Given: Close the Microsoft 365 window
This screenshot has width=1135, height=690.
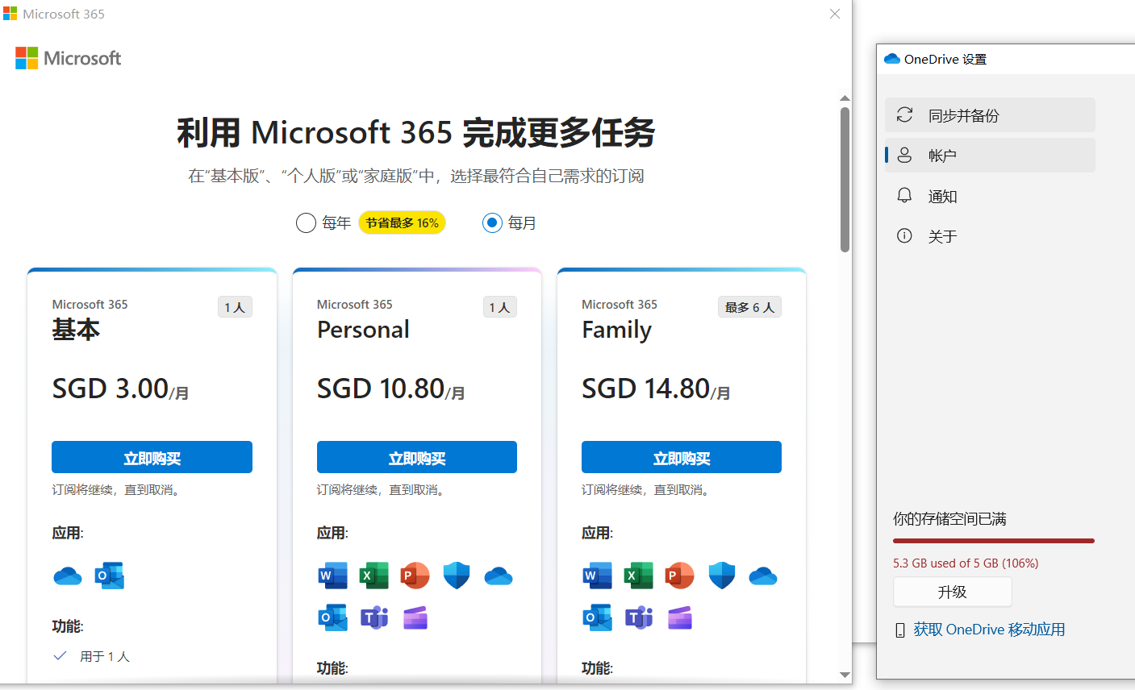Looking at the screenshot, I should coord(835,14).
